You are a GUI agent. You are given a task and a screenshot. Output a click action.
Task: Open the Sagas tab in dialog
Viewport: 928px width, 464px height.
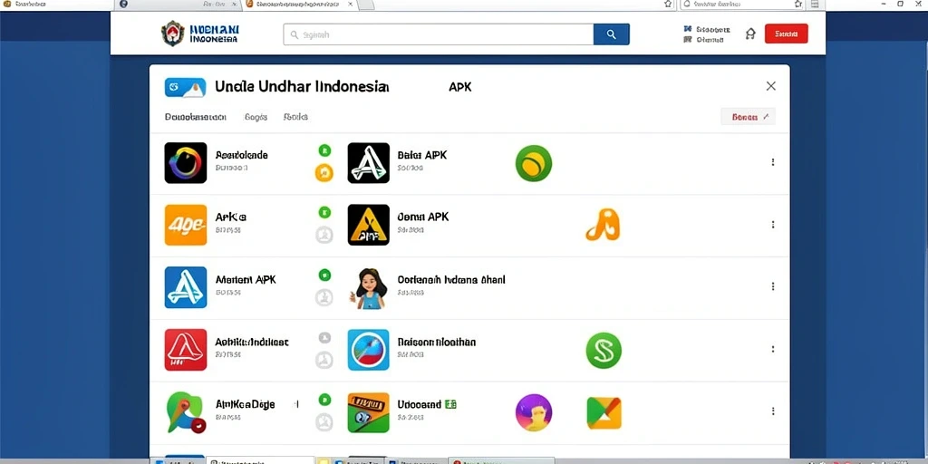click(x=256, y=117)
